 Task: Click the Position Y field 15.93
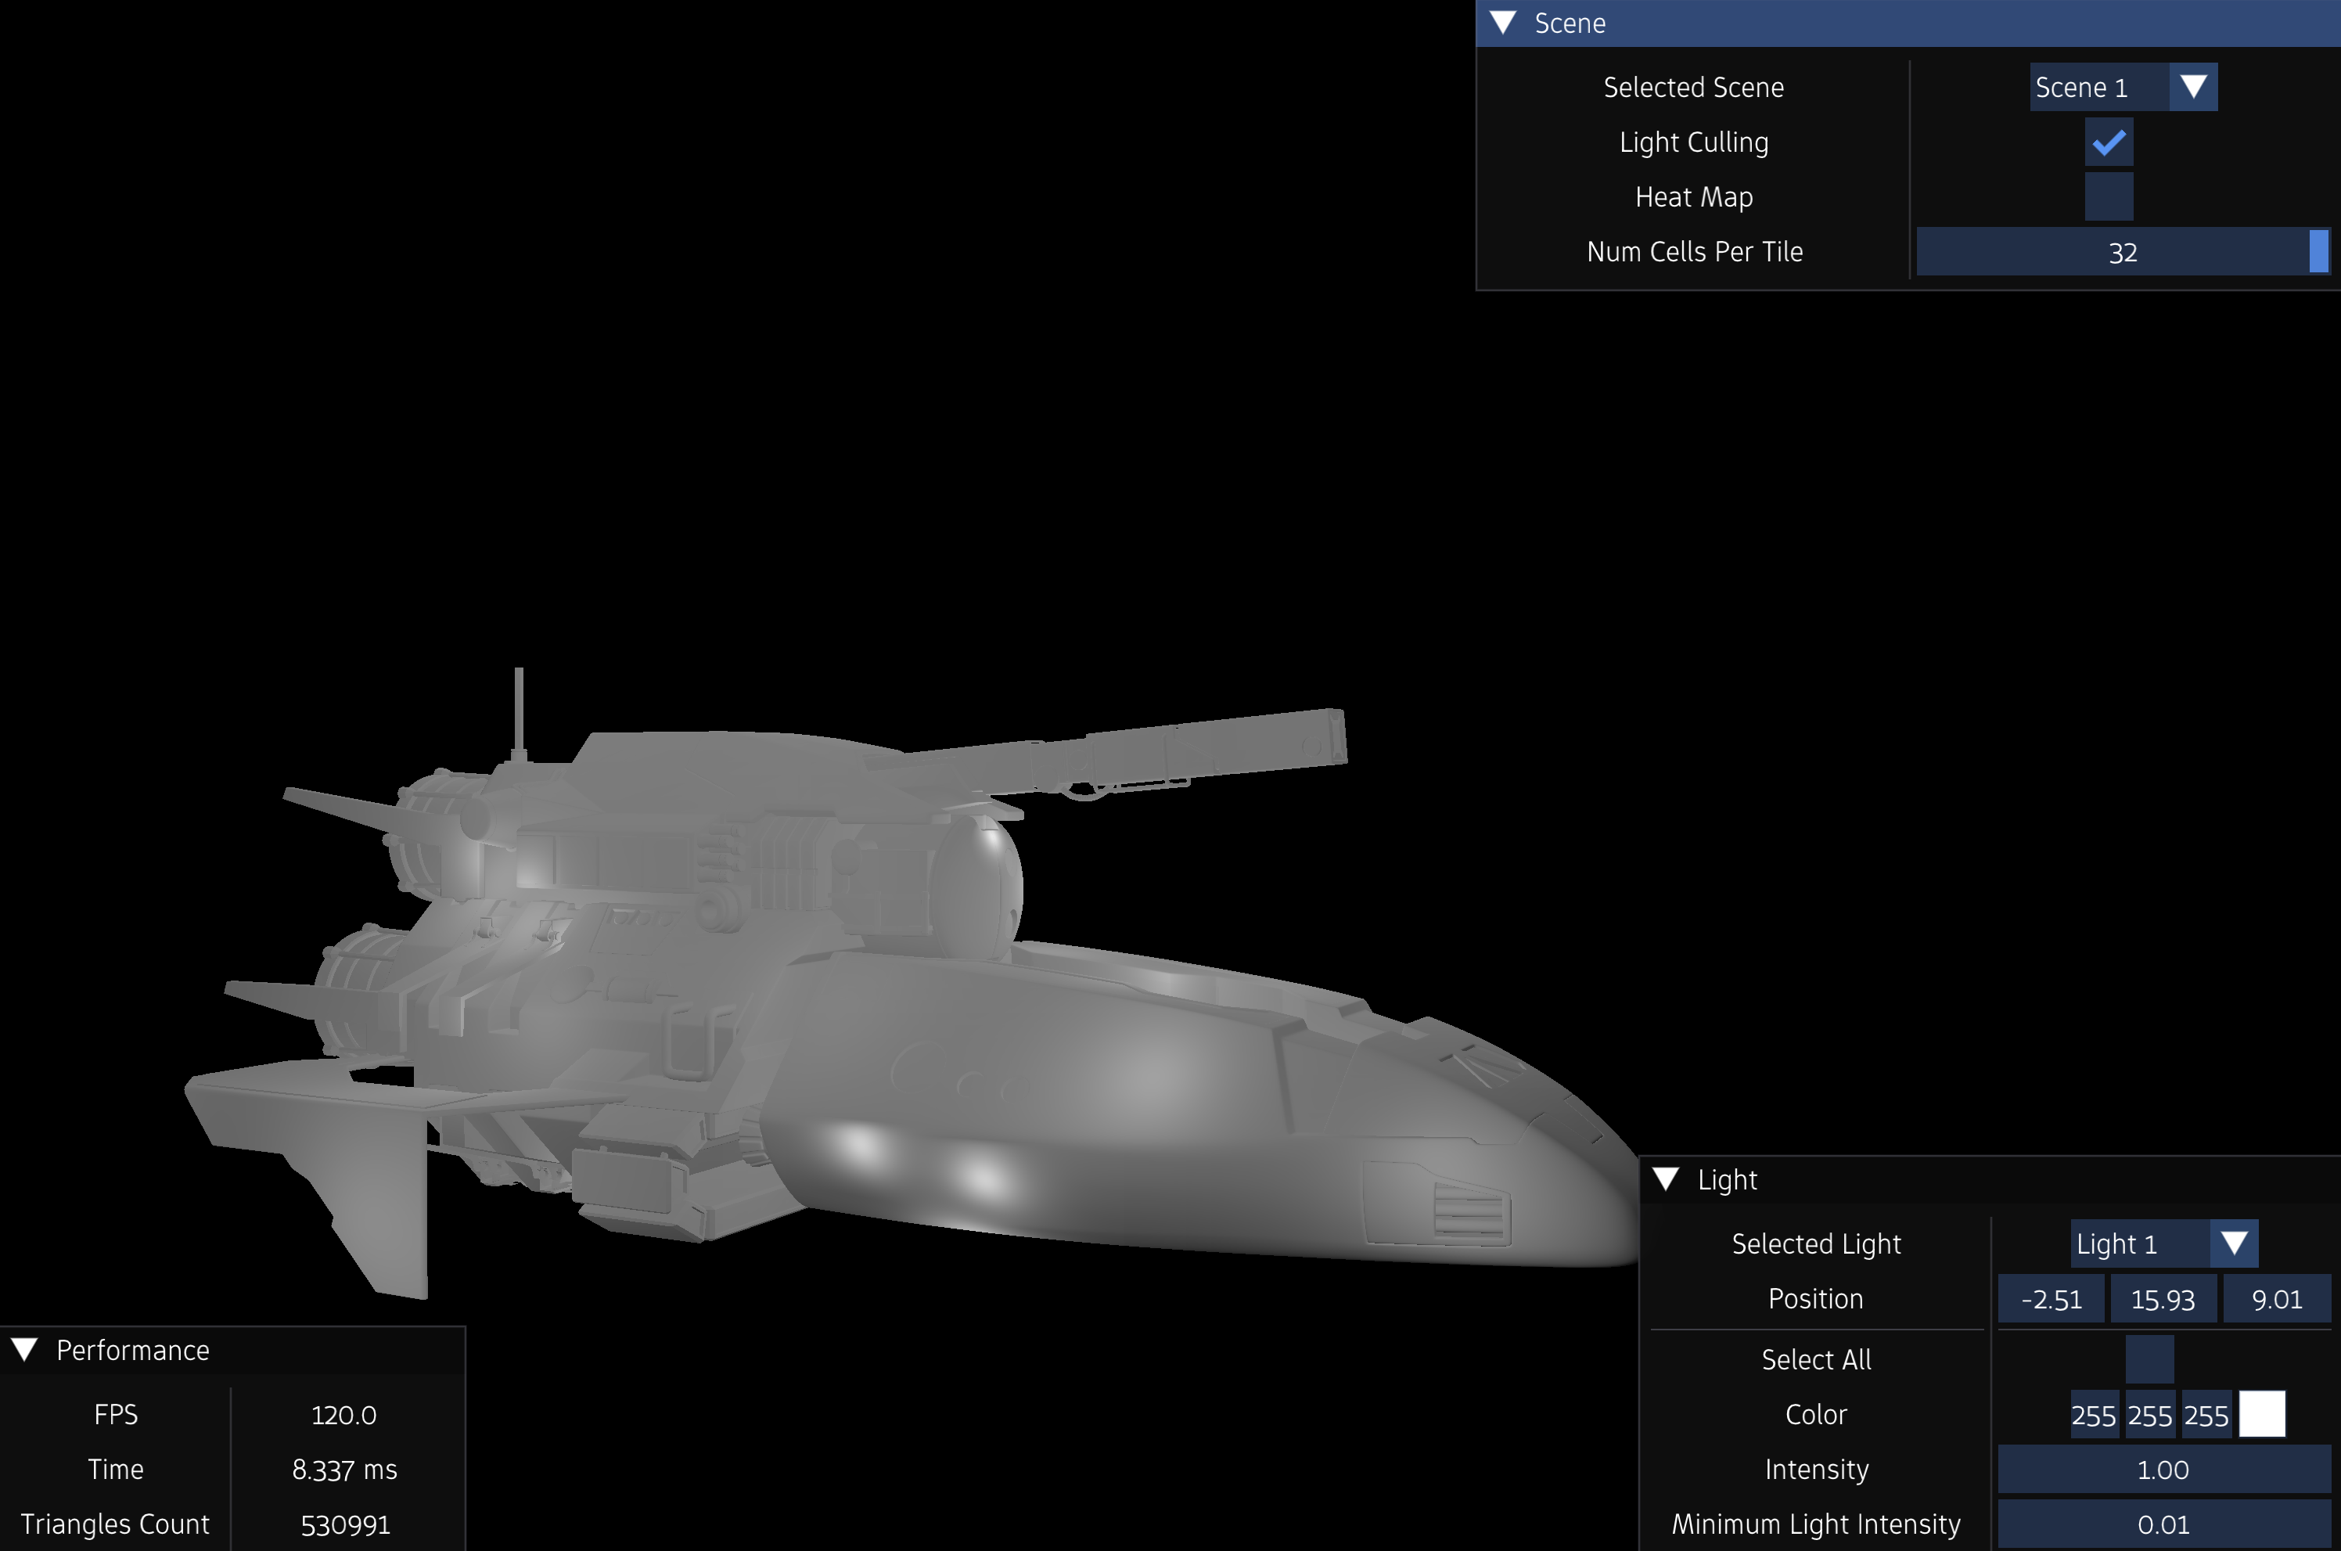[2162, 1299]
